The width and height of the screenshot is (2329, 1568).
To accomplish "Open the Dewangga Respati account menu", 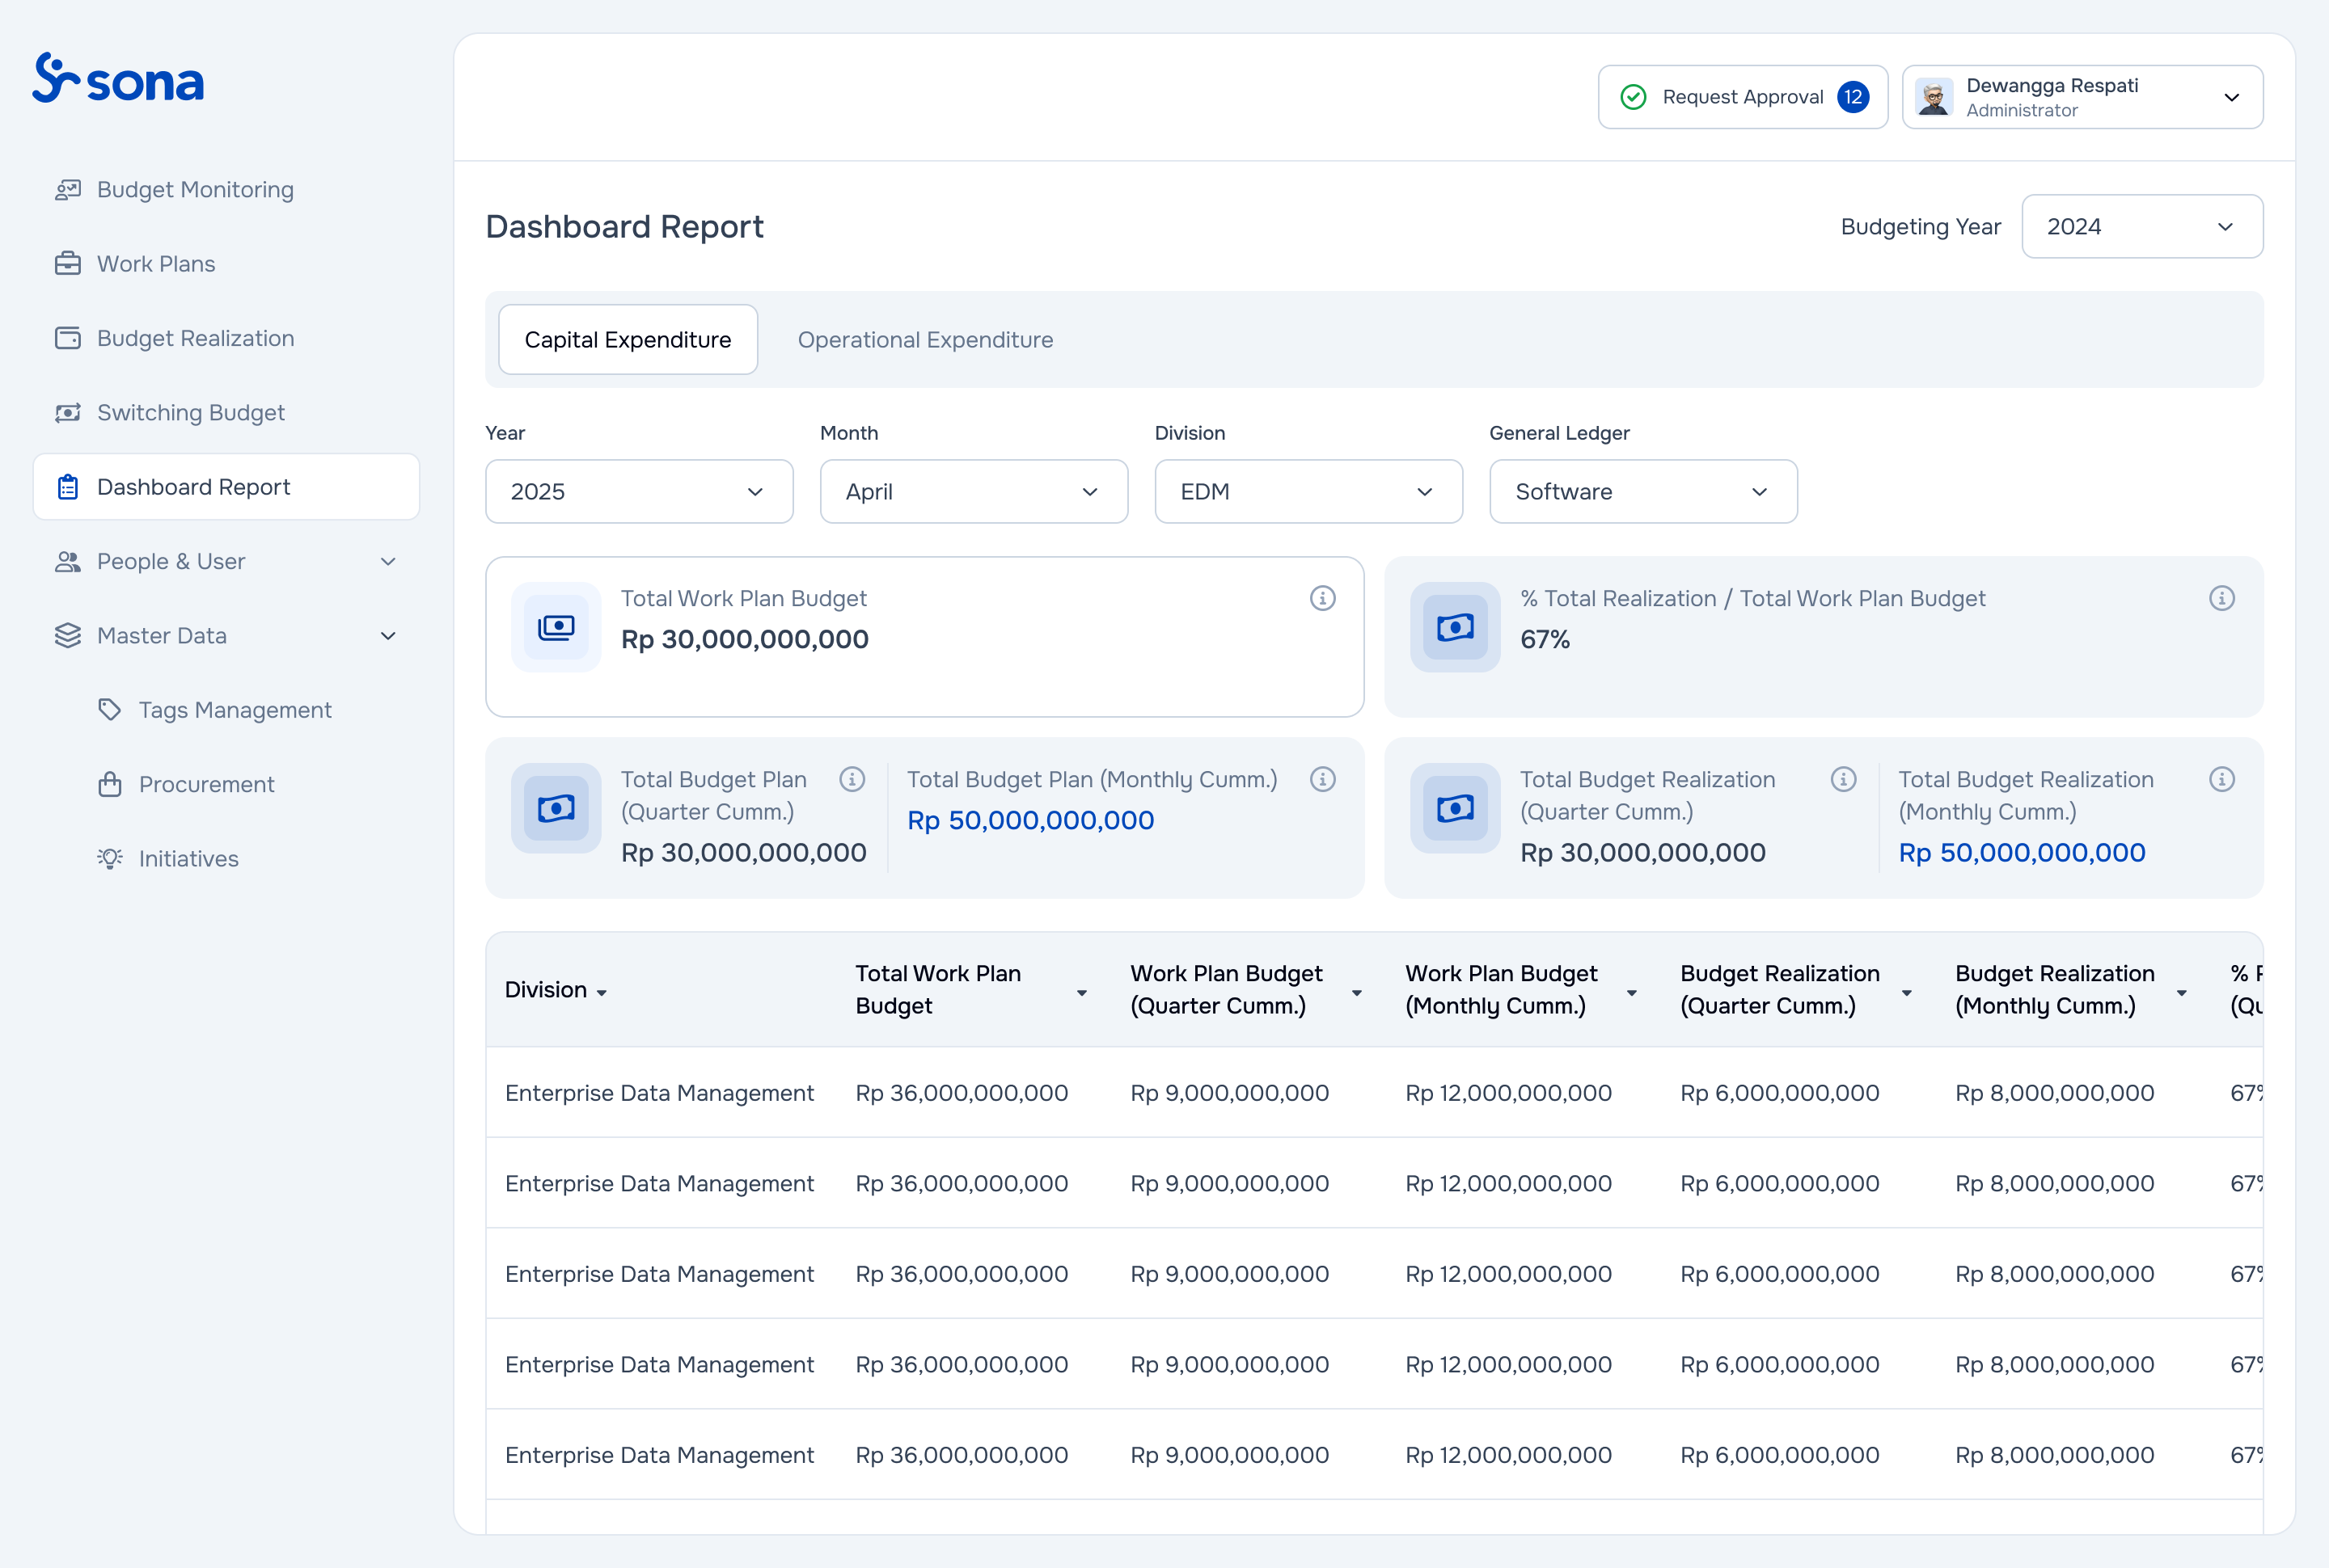I will coord(2083,97).
